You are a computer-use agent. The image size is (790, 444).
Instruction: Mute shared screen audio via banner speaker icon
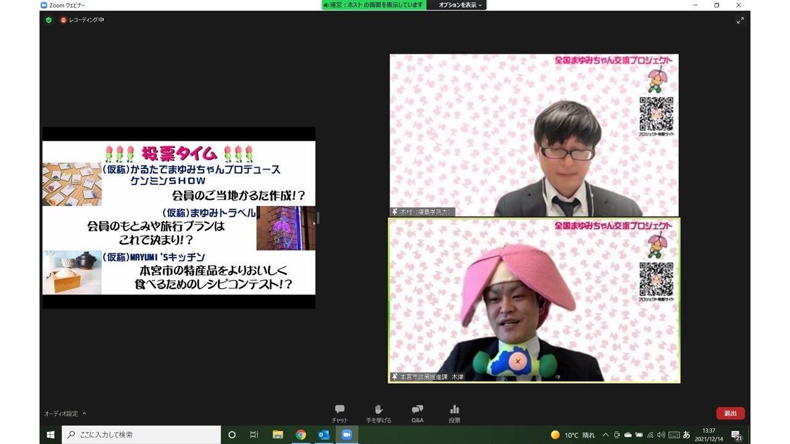(x=326, y=6)
